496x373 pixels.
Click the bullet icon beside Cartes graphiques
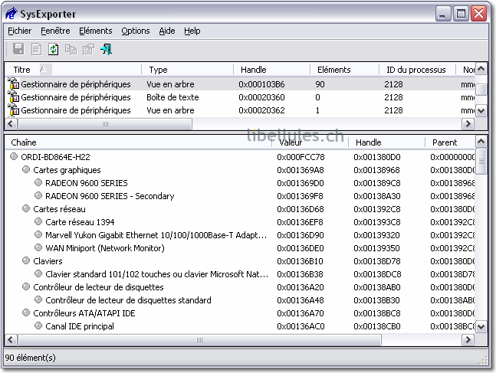26,169
